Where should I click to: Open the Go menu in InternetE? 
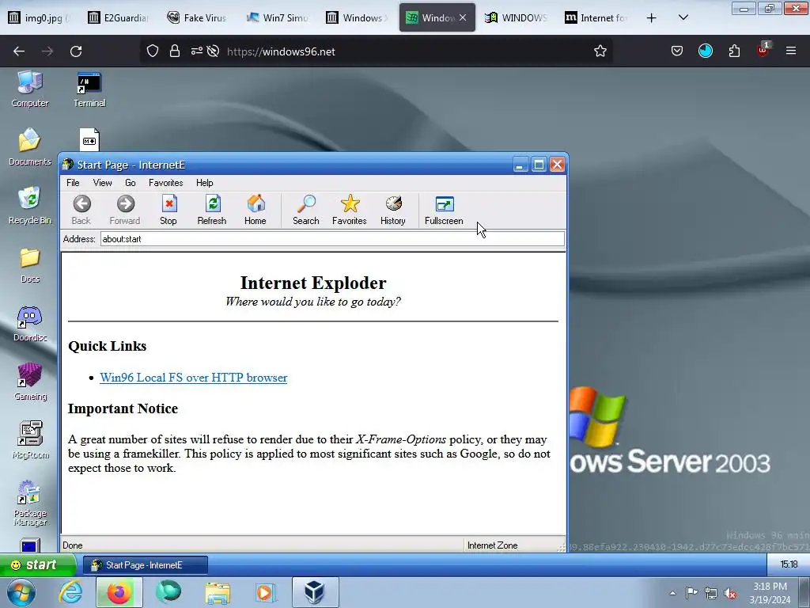point(131,183)
